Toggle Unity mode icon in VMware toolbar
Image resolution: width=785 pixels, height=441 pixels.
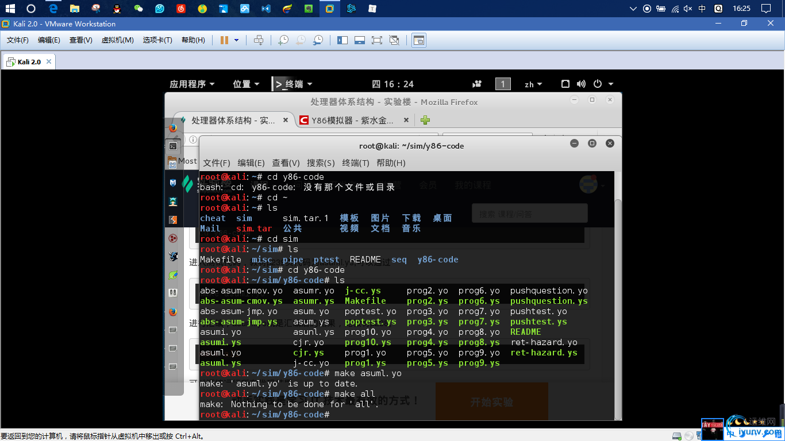[394, 40]
